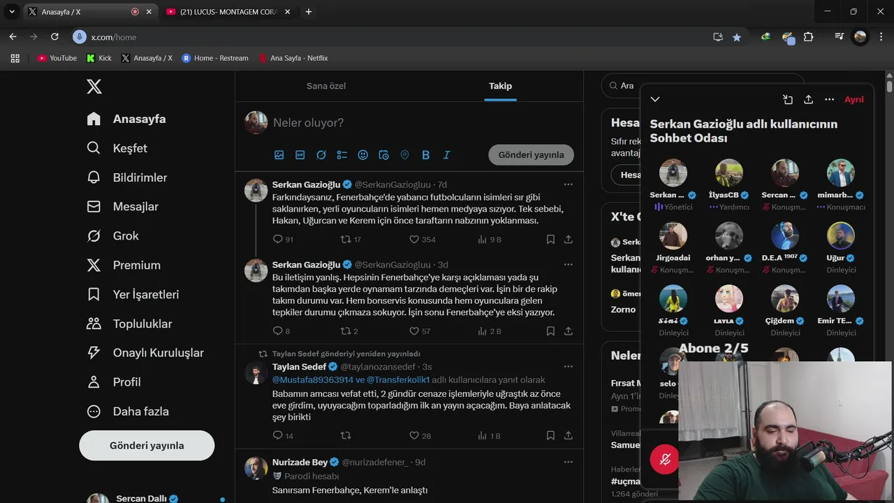Click the Grok enhance icon in composer
The image size is (894, 503).
(x=321, y=155)
